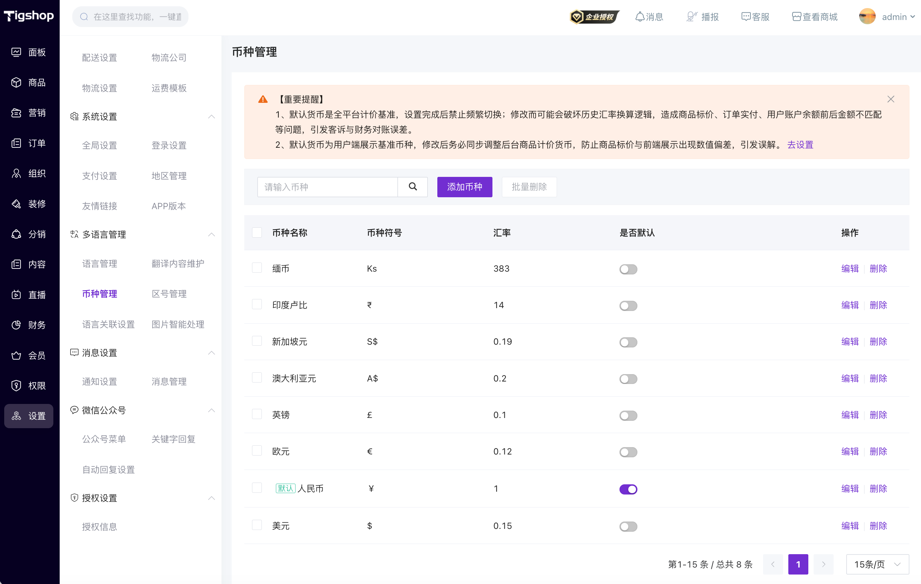Open 图片智能处理 menu item

click(178, 324)
